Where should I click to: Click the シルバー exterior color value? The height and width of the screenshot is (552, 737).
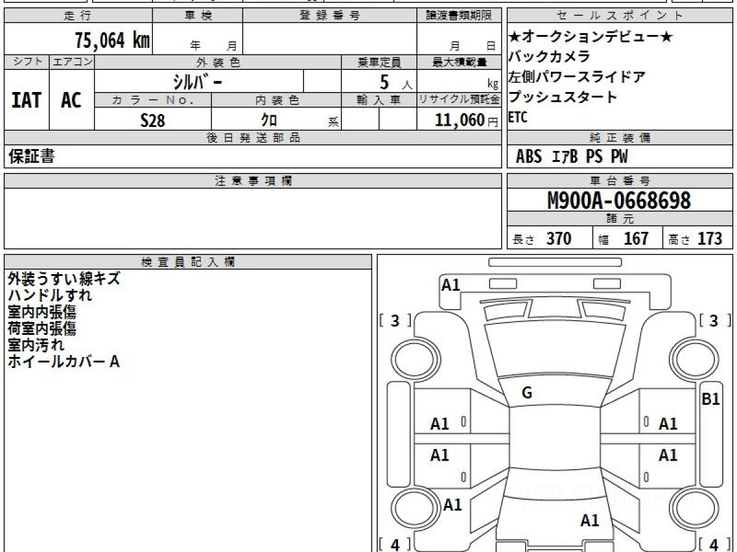[197, 81]
